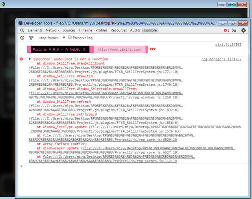Minimize the Developer Tools window
The height and width of the screenshot is (199, 252).
click(222, 23)
